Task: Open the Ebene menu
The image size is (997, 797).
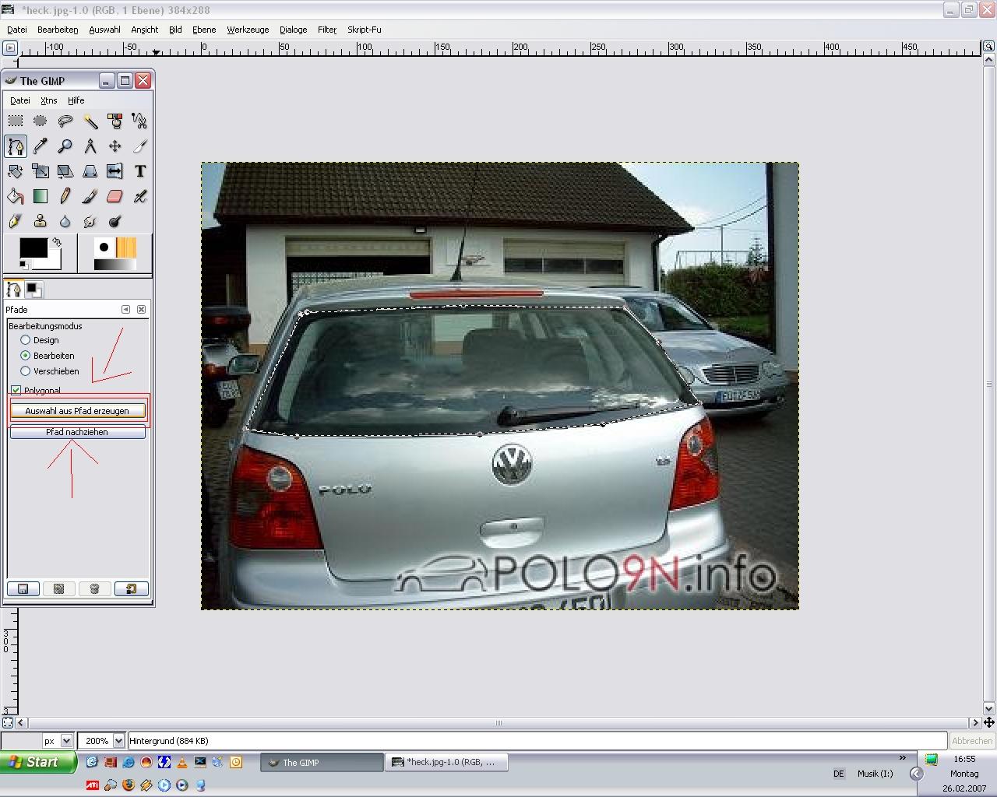Action: (204, 30)
